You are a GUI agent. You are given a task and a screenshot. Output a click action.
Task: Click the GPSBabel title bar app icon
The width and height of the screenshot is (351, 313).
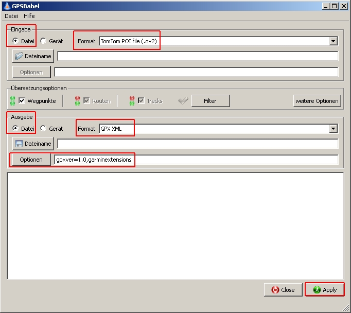(7, 6)
